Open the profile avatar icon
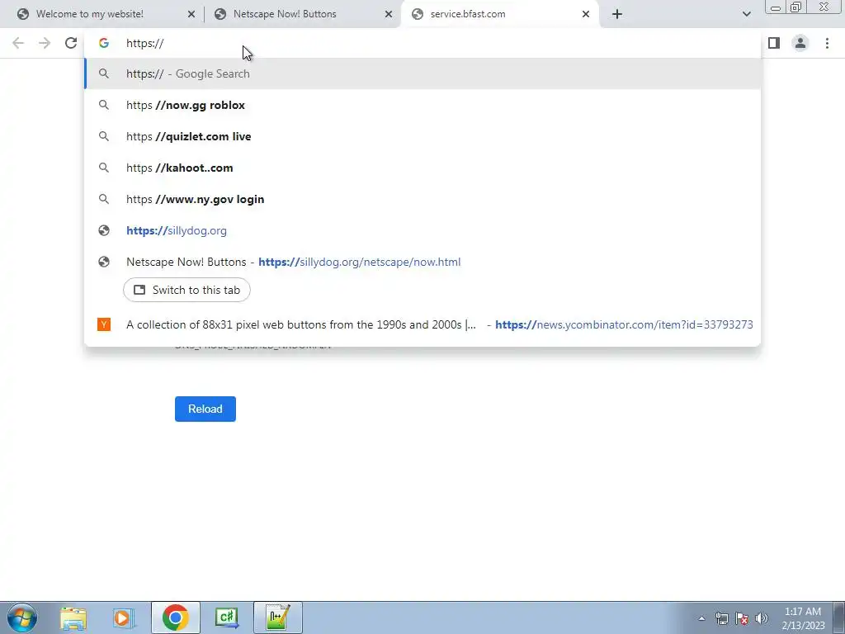 pos(800,43)
